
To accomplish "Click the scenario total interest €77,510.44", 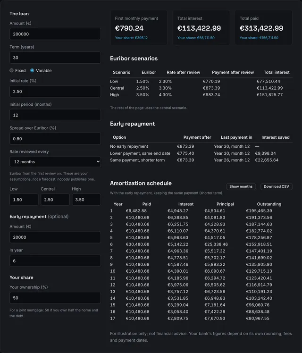I will click(268, 81).
